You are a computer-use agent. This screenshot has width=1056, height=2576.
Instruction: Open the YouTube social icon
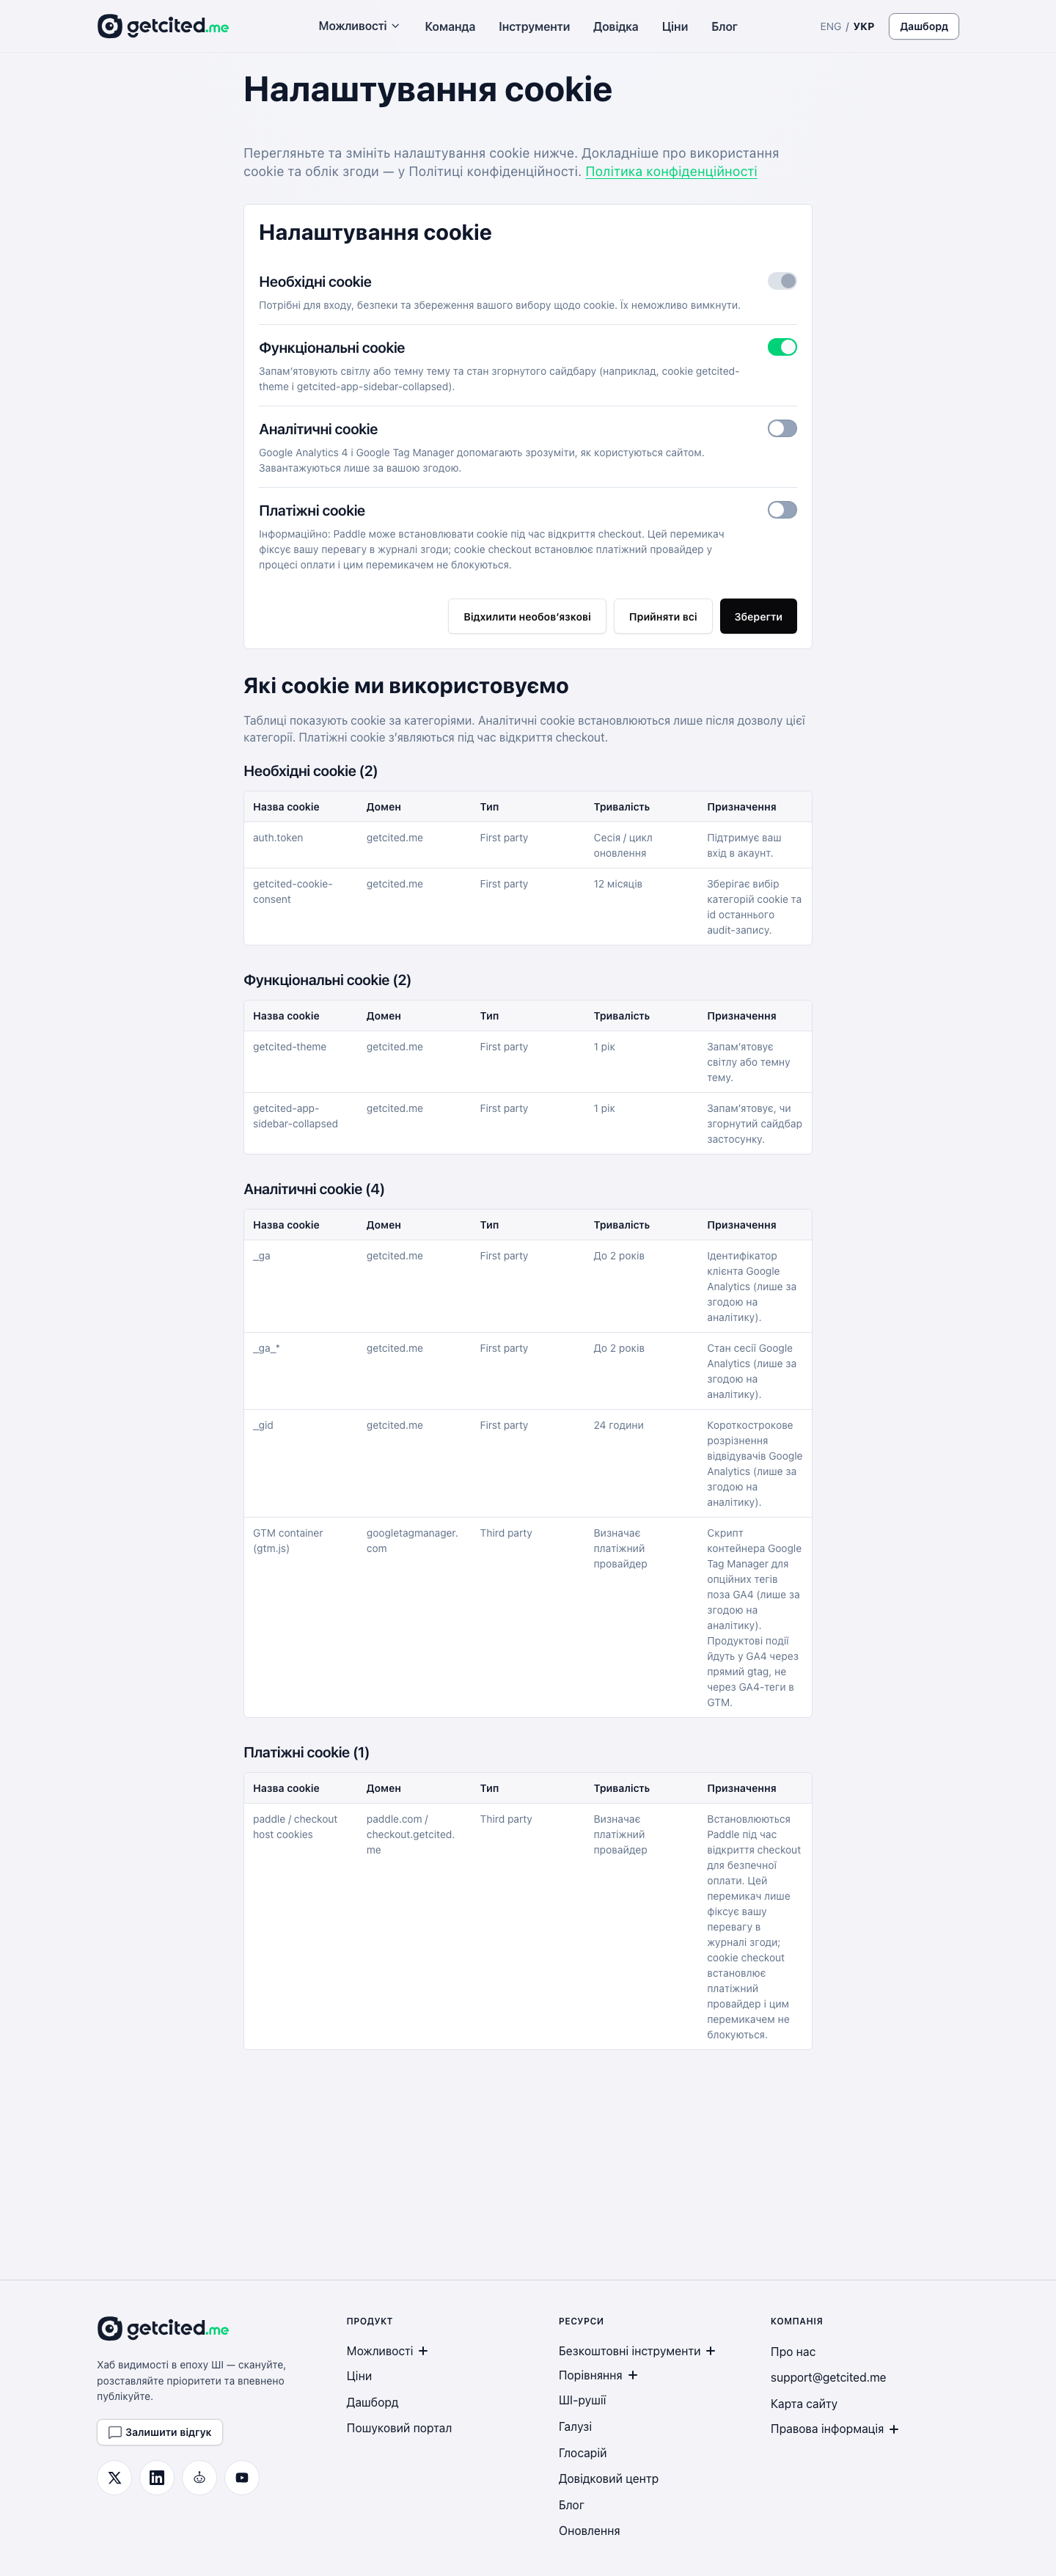(242, 2477)
